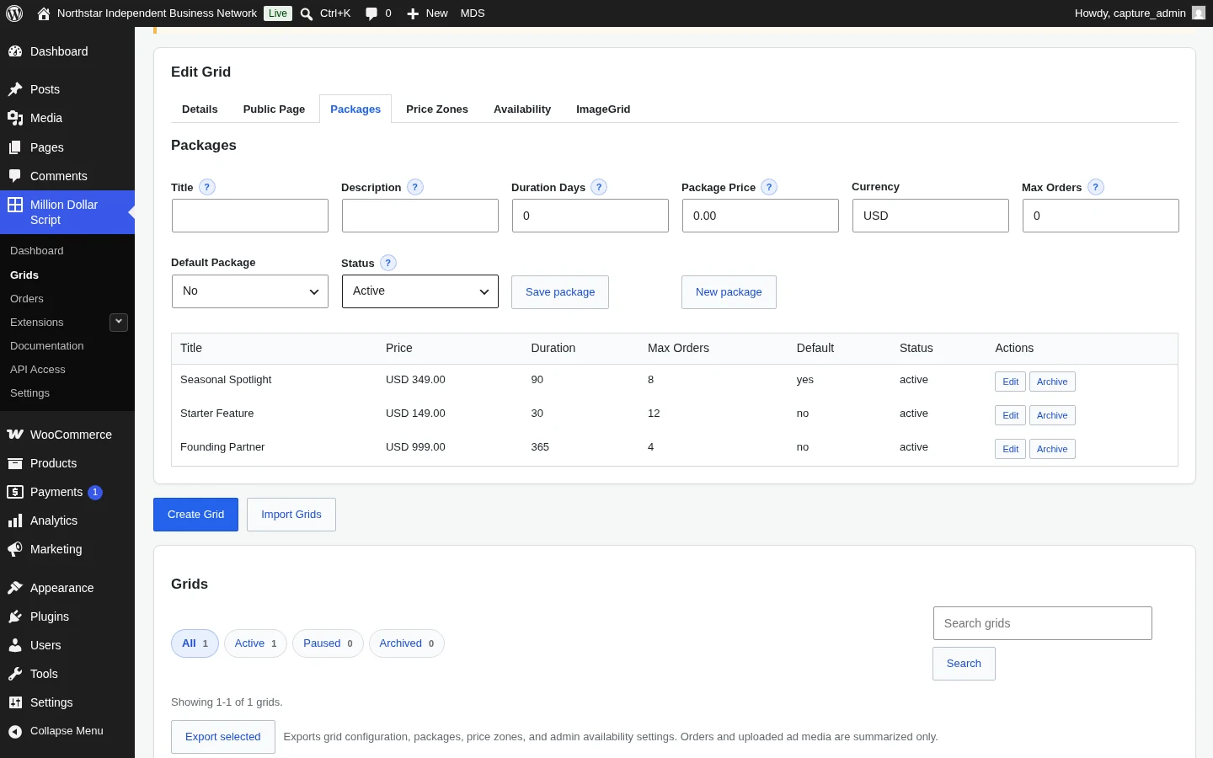Click the WooCommerce logo icon
This screenshot has width=1213, height=758.
point(15,435)
